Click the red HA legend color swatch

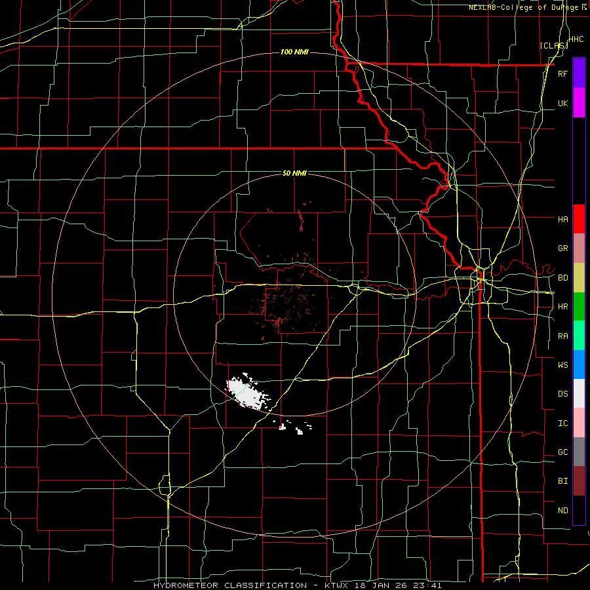[579, 219]
